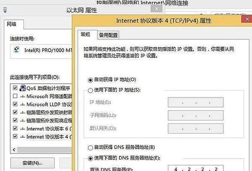Click the Microsoft LLDP protocol driver icon
The height and width of the screenshot is (171, 252).
pos(23,105)
